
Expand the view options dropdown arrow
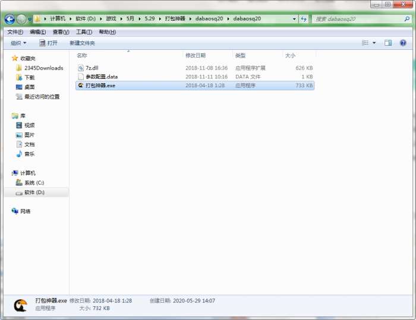tap(374, 43)
